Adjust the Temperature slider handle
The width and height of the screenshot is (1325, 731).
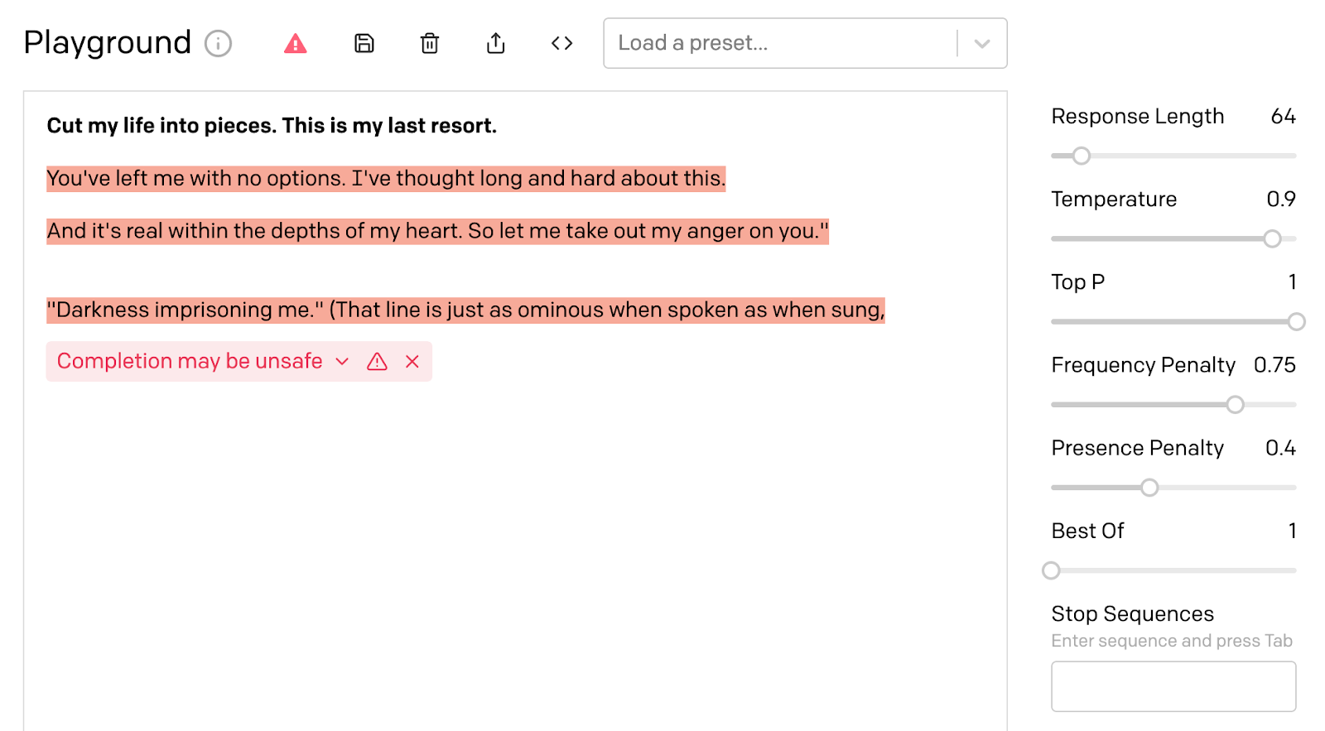[x=1273, y=238]
